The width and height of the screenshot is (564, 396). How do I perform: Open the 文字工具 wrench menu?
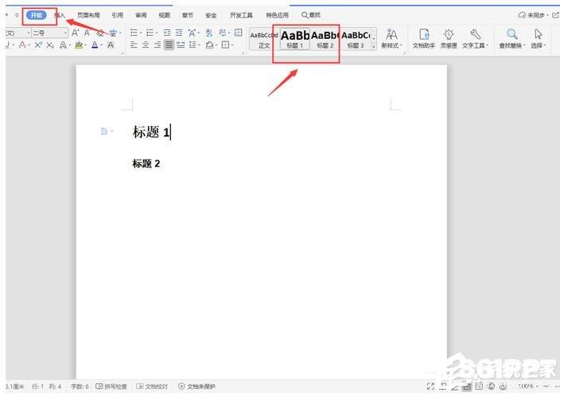tap(475, 39)
